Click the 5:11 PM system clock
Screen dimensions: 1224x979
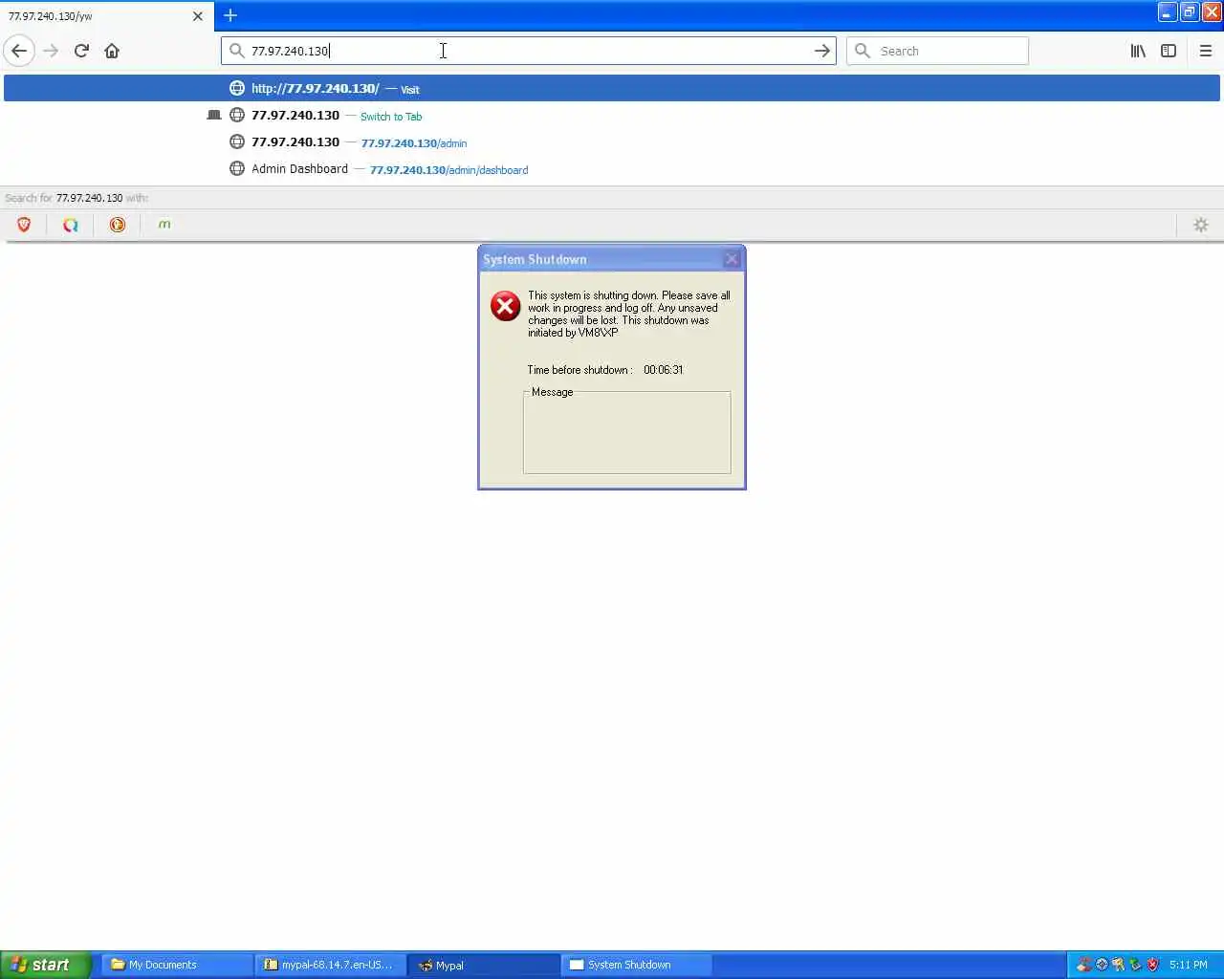coord(1189,965)
